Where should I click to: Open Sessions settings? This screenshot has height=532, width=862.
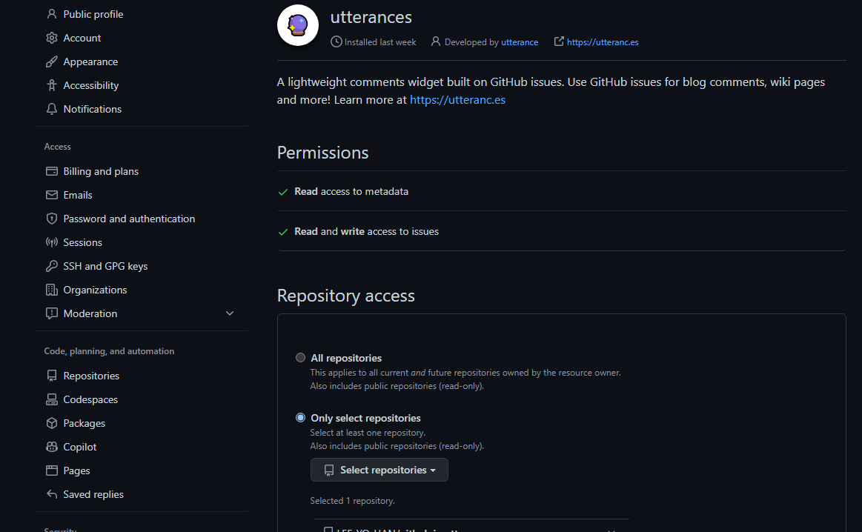(82, 242)
